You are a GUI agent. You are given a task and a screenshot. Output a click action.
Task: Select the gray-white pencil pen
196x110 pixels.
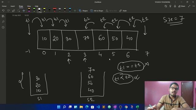pyautogui.click(x=60, y=10)
